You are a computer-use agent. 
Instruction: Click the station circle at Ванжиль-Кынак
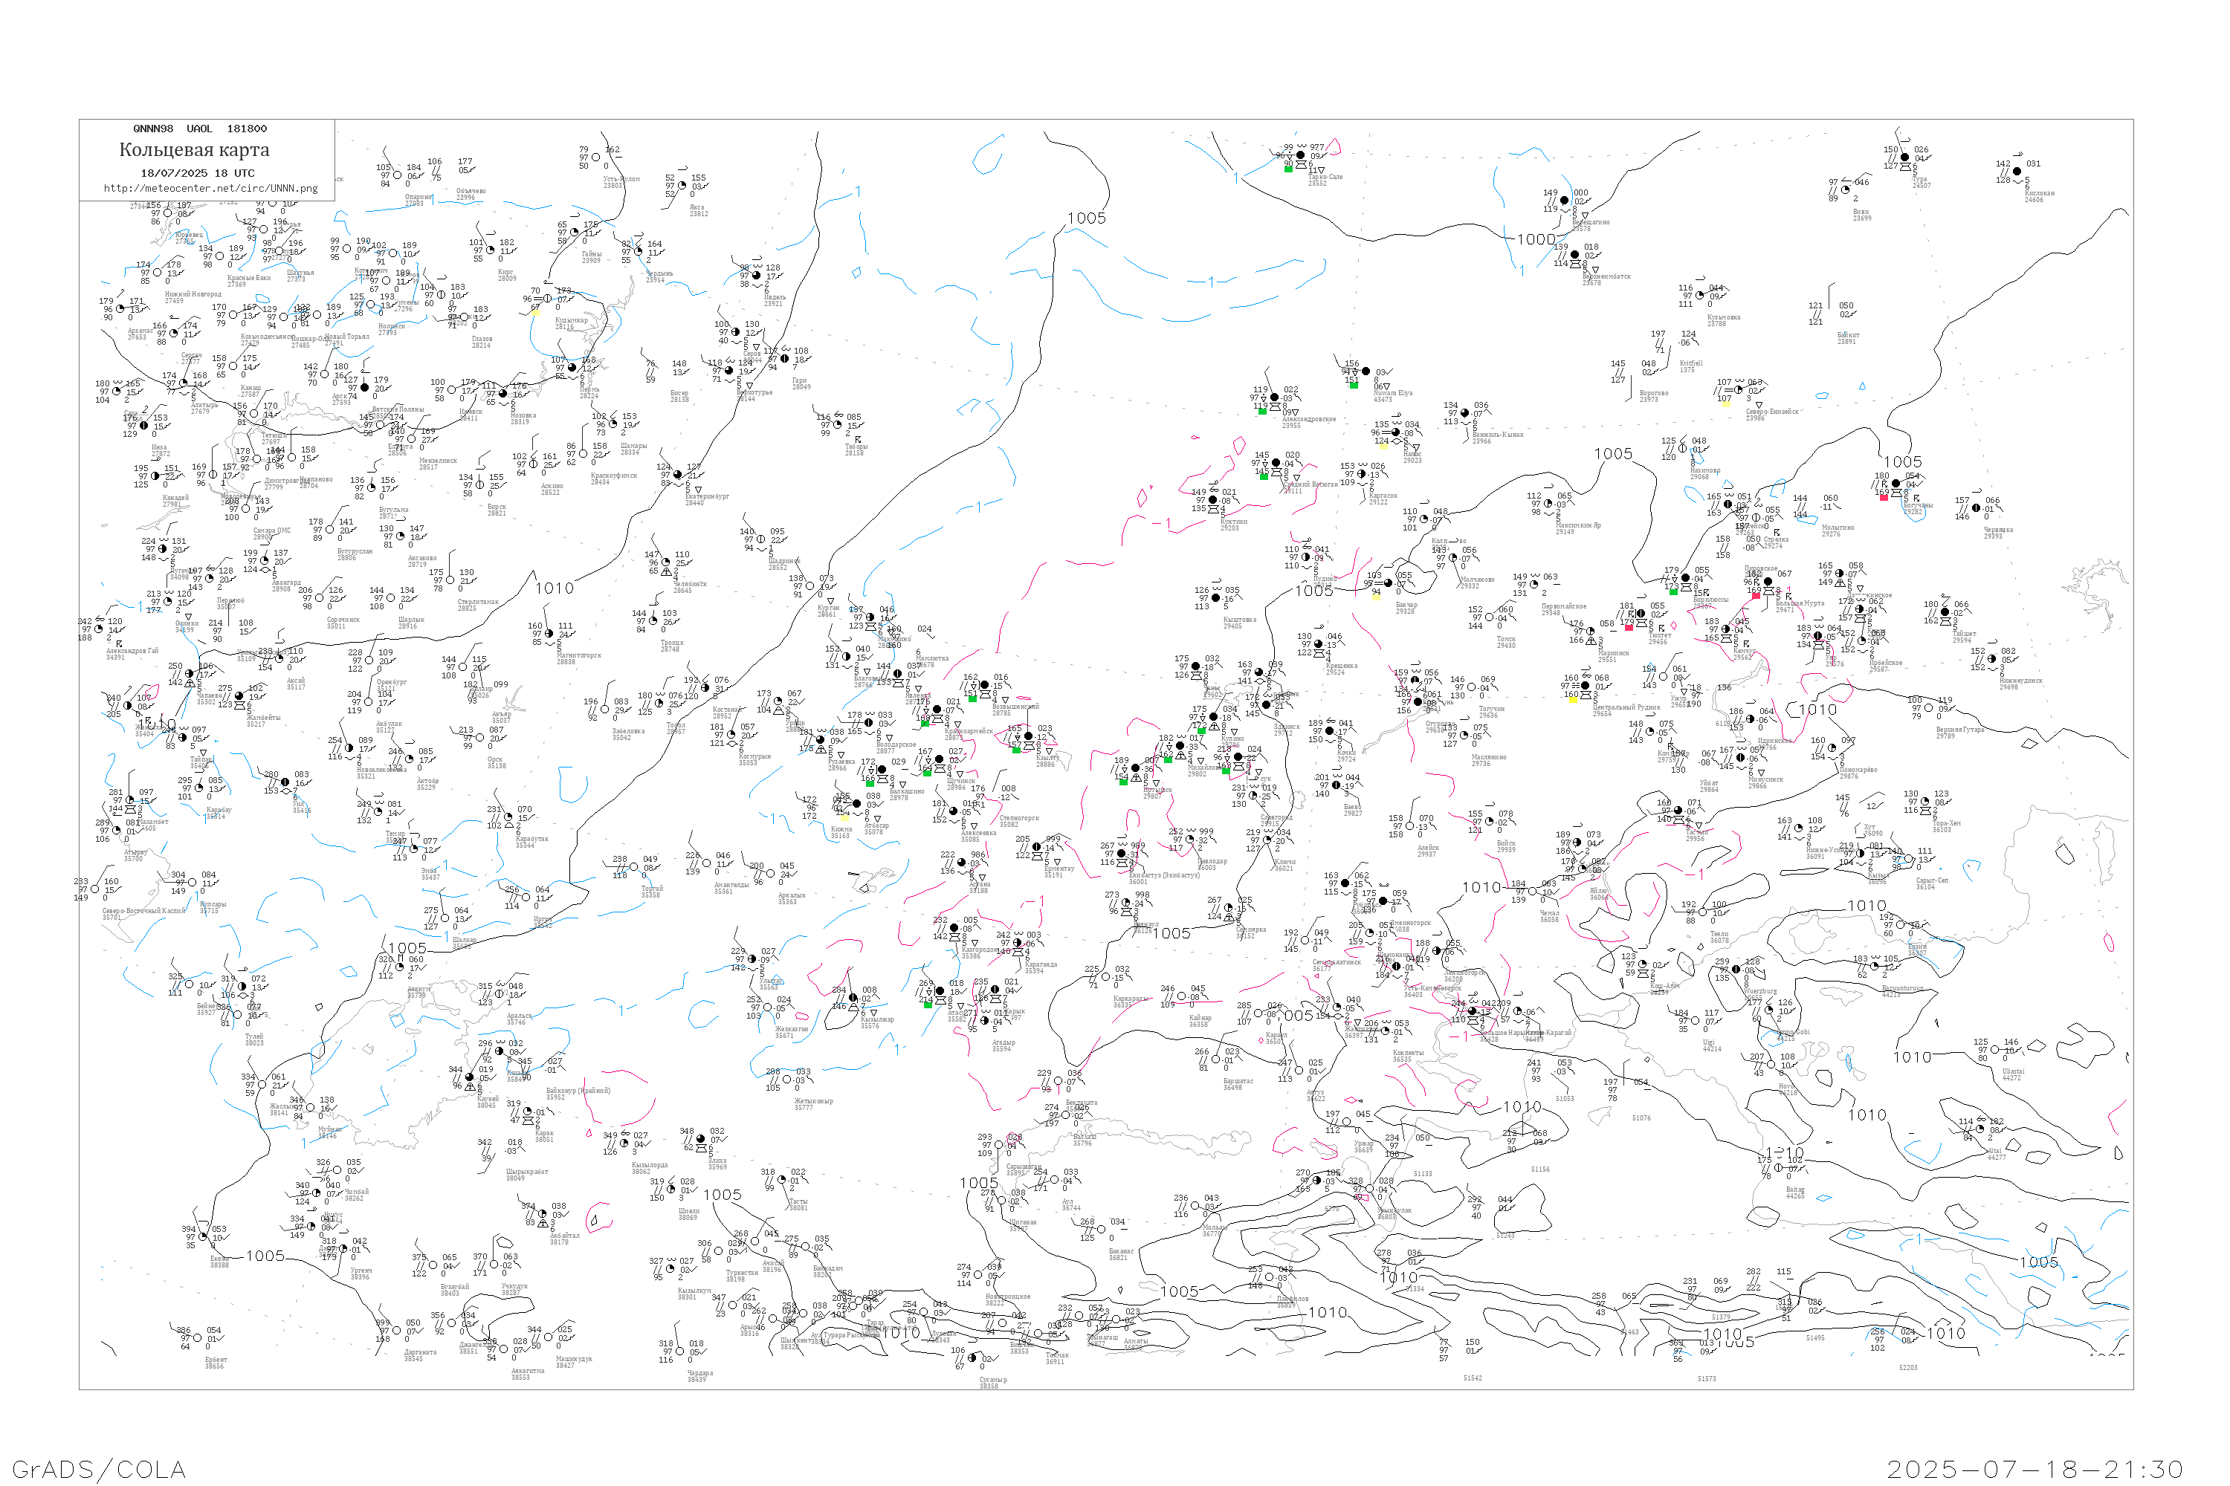tap(1466, 414)
